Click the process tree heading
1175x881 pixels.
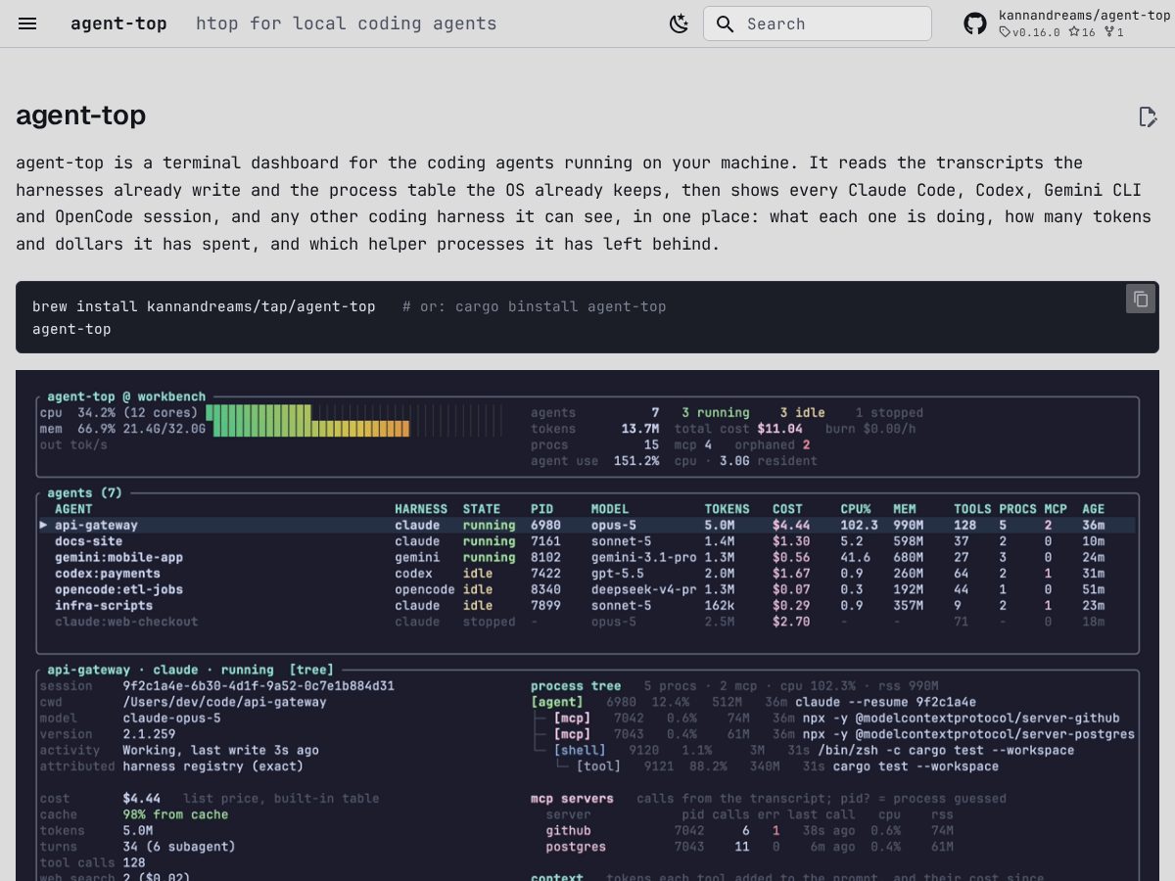(576, 686)
